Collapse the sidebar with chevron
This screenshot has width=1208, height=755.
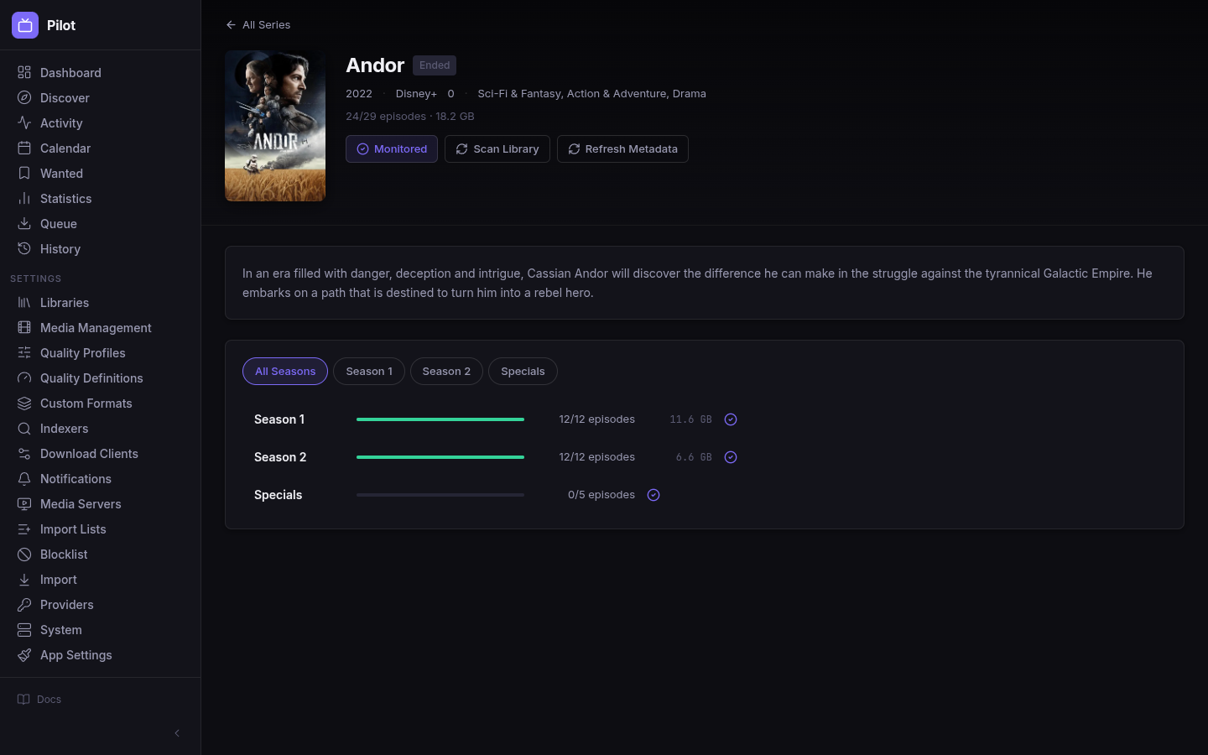pyautogui.click(x=177, y=733)
